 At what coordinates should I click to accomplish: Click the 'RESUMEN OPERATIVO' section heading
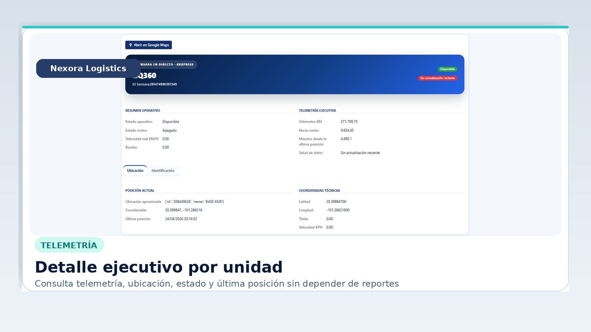(x=143, y=111)
